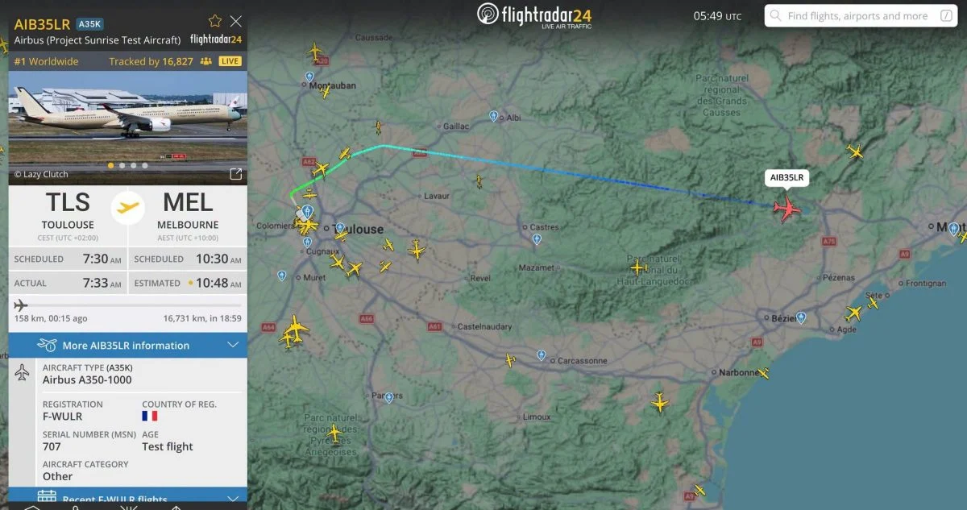Click the Flightradar24 logo at the top

[535, 15]
